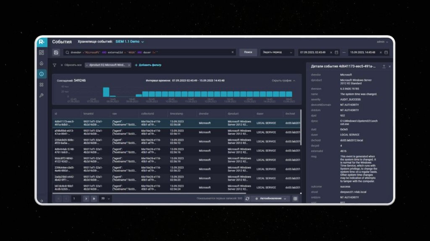Toggle the 'Автообновление' auto-refresh control
Image resolution: width=430 pixels, height=241 pixels.
(x=270, y=199)
